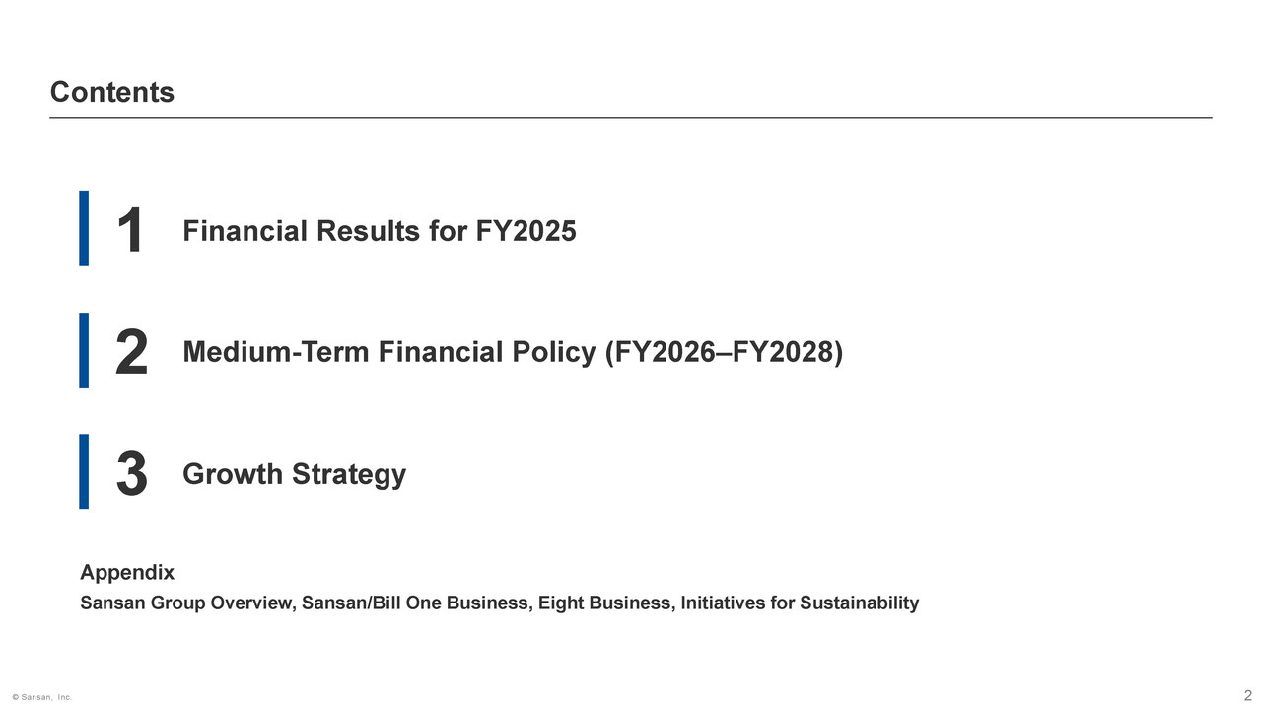Image resolution: width=1262 pixels, height=710 pixels.
Task: Click the blue bar beside number 2
Action: (x=84, y=350)
